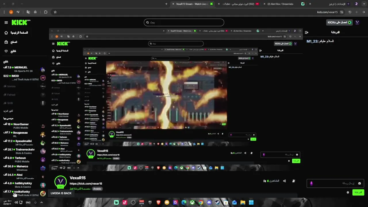Open a new browser tab

pos(166,4)
